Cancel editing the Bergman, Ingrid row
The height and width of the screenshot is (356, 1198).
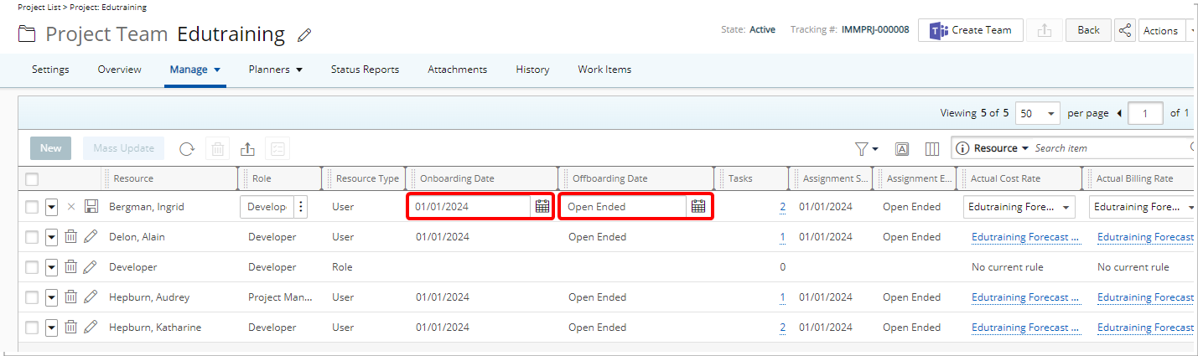(71, 207)
